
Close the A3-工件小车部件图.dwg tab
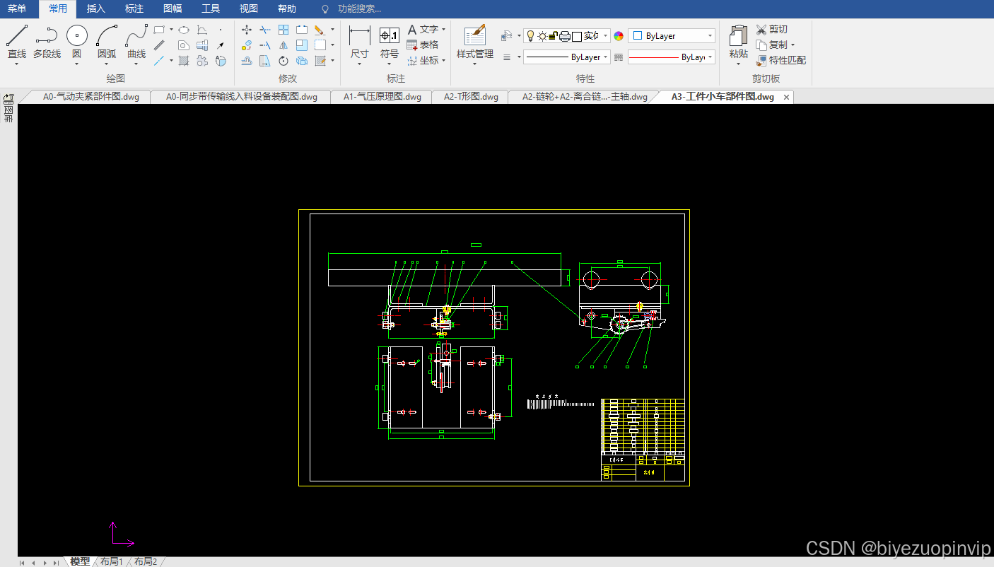pos(786,97)
